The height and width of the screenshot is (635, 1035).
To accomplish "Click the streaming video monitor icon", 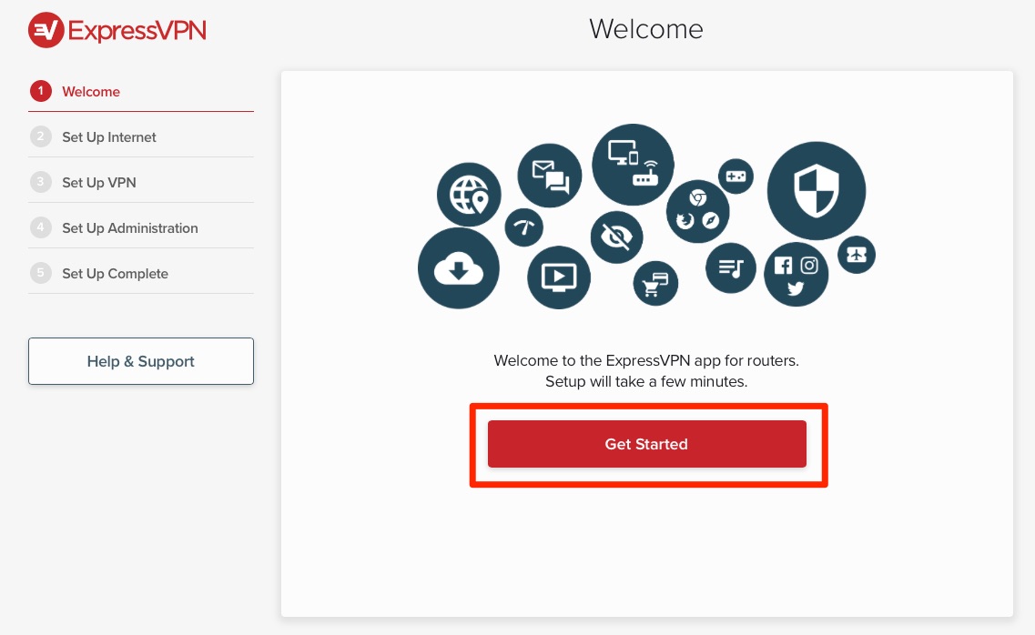I will tap(558, 277).
